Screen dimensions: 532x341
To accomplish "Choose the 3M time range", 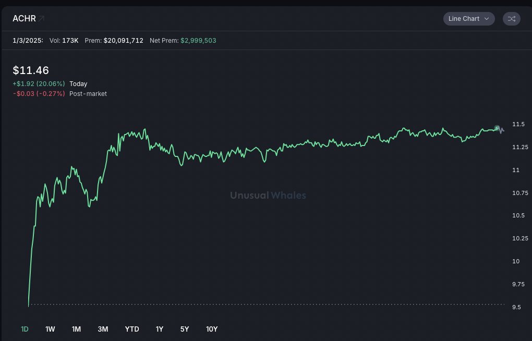I will (103, 329).
